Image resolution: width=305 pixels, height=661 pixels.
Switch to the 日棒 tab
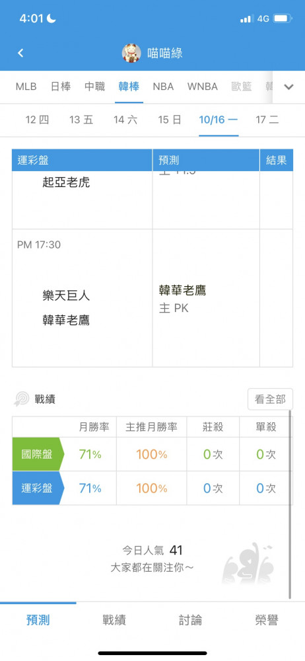click(x=61, y=87)
